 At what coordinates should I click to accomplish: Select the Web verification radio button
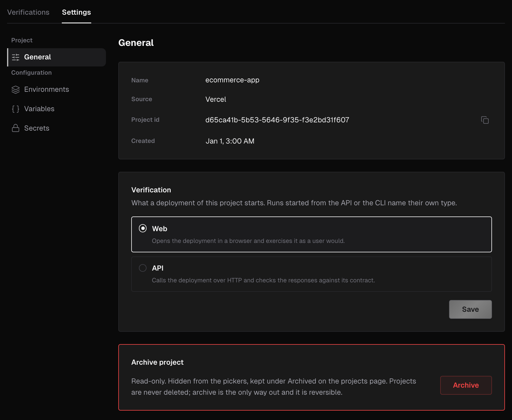click(143, 228)
